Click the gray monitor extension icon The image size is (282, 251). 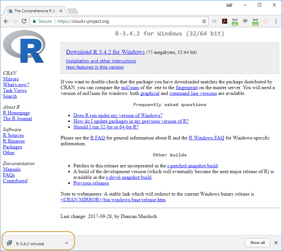245,21
